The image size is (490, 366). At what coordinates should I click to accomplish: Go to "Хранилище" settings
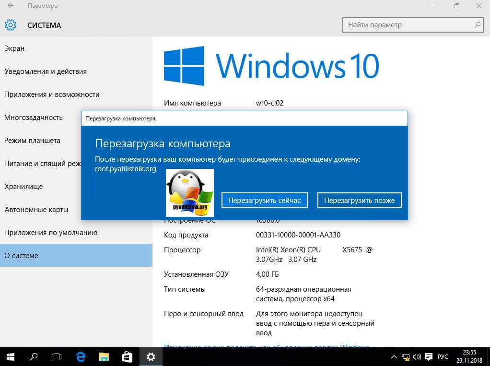click(x=23, y=187)
